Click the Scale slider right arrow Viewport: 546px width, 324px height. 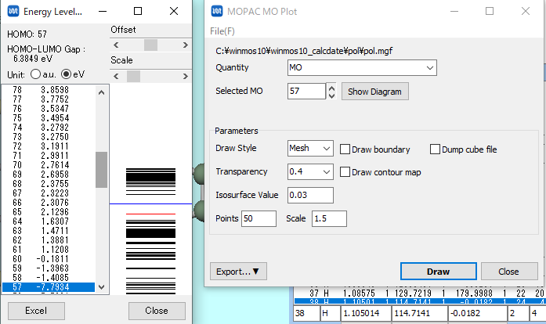click(185, 76)
